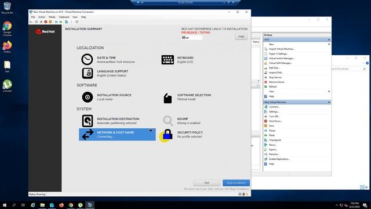Open Virtual Switch Manager action
This screenshot has height=209, width=371.
click(x=281, y=58)
